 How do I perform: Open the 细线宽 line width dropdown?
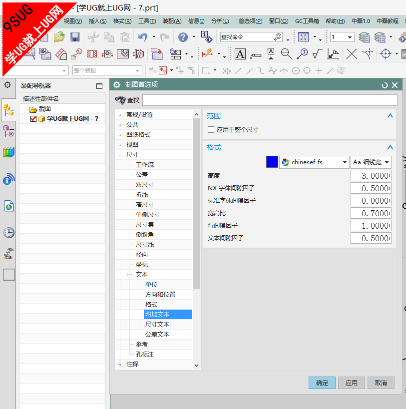[371, 162]
